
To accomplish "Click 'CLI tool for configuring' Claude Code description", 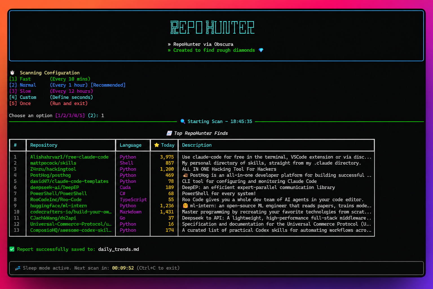I will (249, 181).
